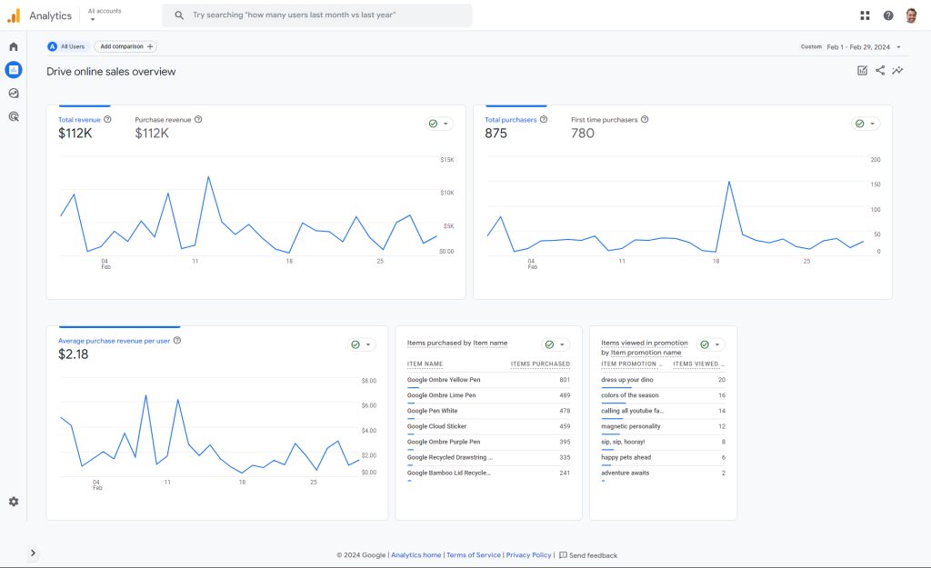Click the Google Ombre Lime Pen row

coord(488,395)
